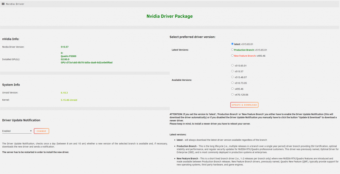
Task: Select the 'latest' v515.65.01 radio button
Action: [x=232, y=44]
